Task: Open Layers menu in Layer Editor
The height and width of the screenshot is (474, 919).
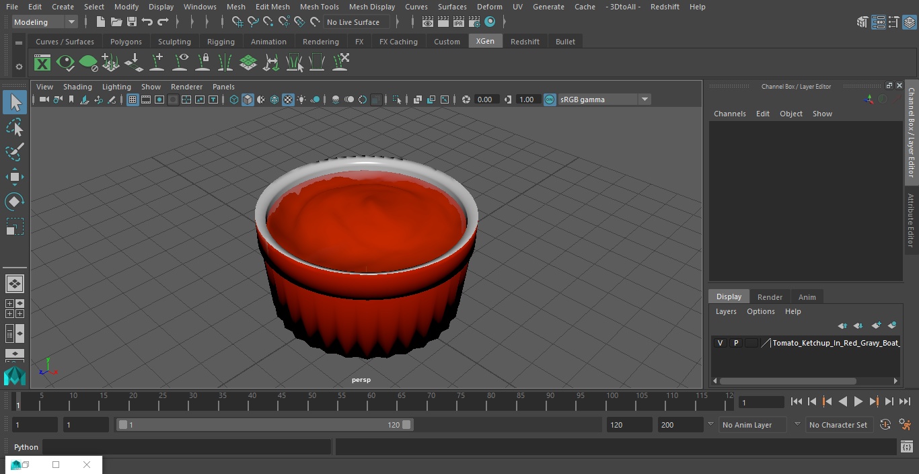Action: click(726, 311)
